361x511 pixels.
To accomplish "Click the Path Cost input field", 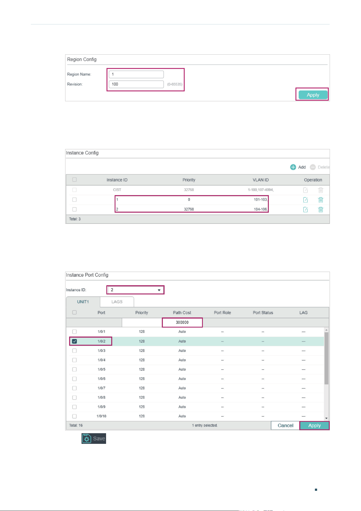I will point(182,322).
